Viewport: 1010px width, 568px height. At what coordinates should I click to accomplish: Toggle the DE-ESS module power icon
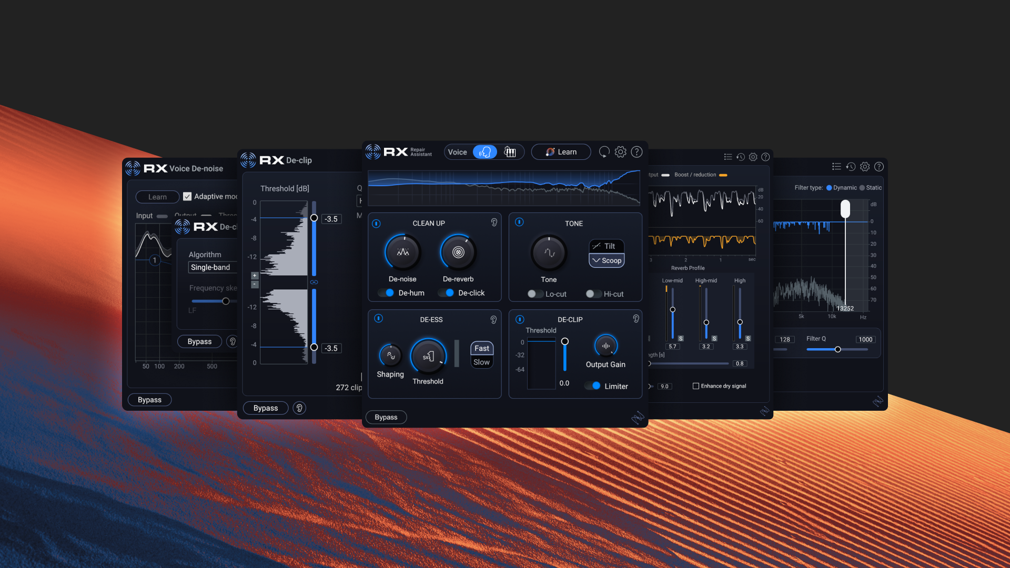click(x=379, y=318)
